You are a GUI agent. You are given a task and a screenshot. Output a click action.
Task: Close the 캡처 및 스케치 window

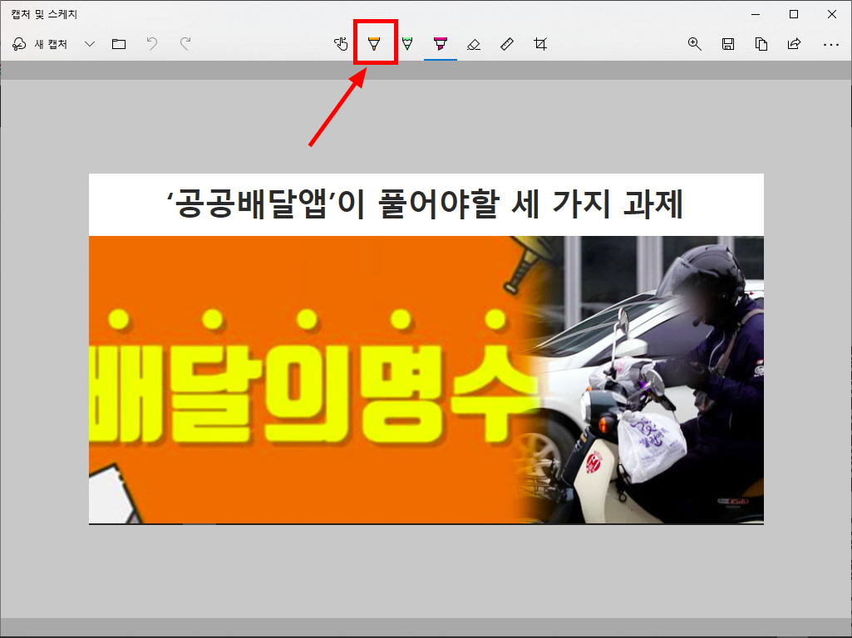832,14
